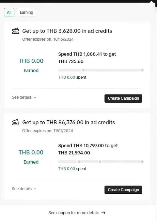Screen dimensions: 157x220
Task: Select the All filter tab
Action: tap(9, 12)
